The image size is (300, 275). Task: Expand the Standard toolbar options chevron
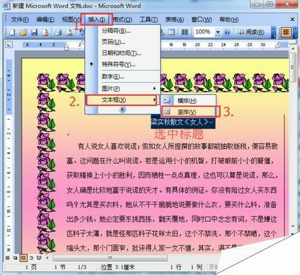(x=274, y=32)
